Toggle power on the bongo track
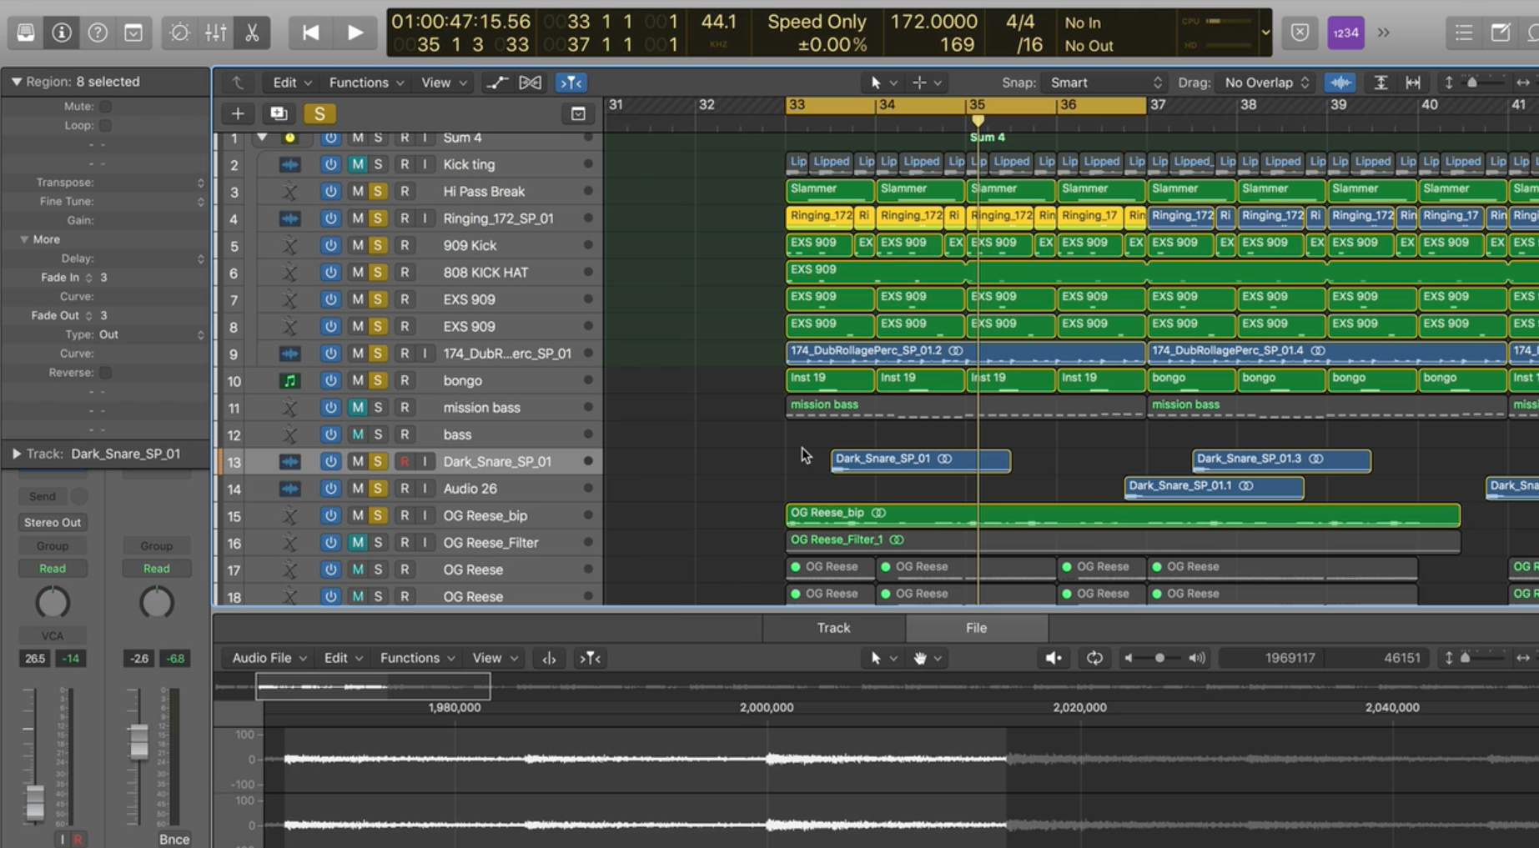Screen dimensions: 1539x848 331,380
